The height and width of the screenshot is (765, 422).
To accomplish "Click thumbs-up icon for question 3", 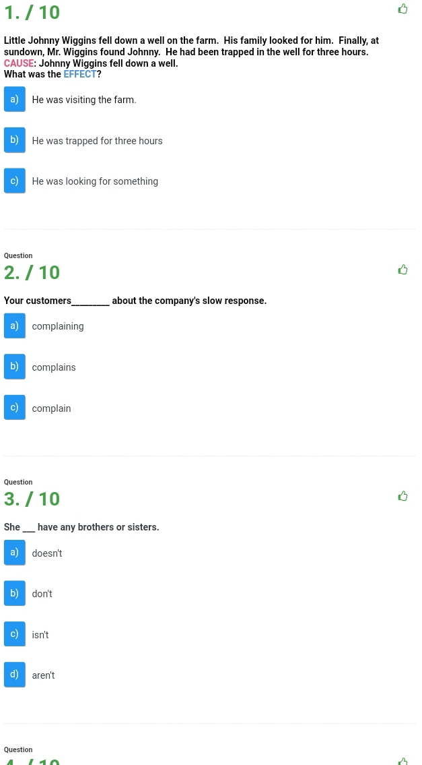I will tap(402, 496).
